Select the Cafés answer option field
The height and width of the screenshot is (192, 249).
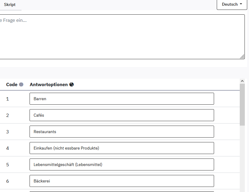click(122, 115)
